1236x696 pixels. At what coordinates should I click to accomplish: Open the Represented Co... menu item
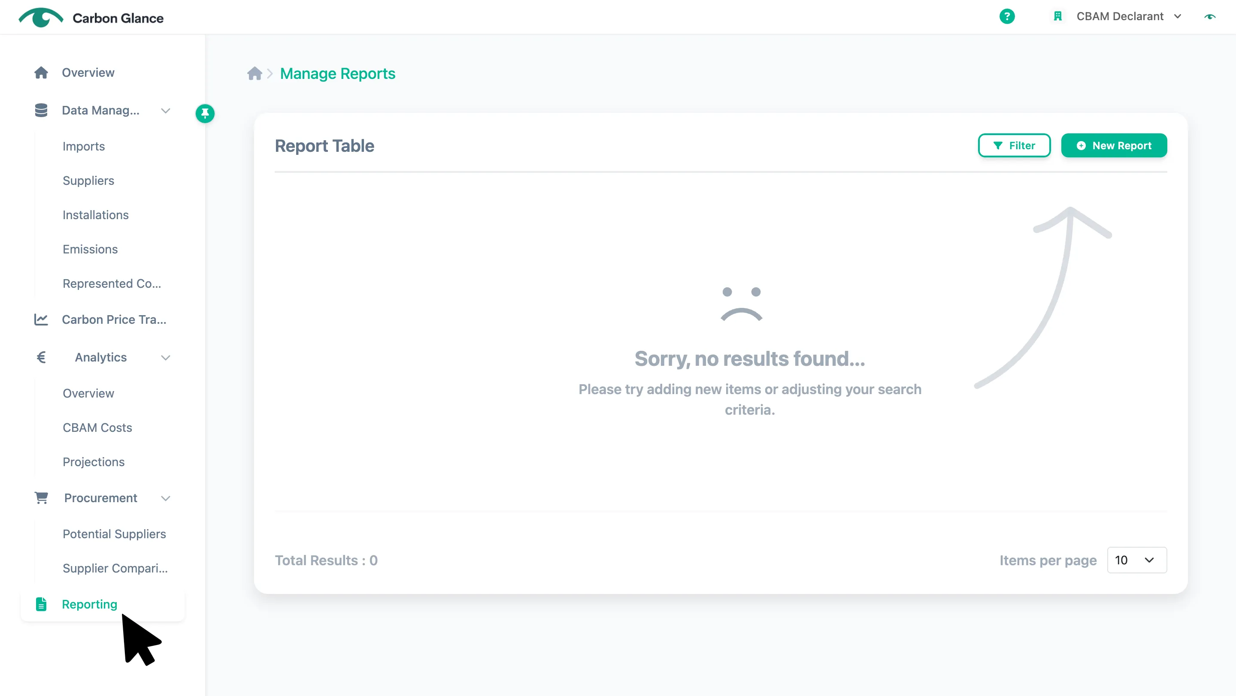point(112,283)
